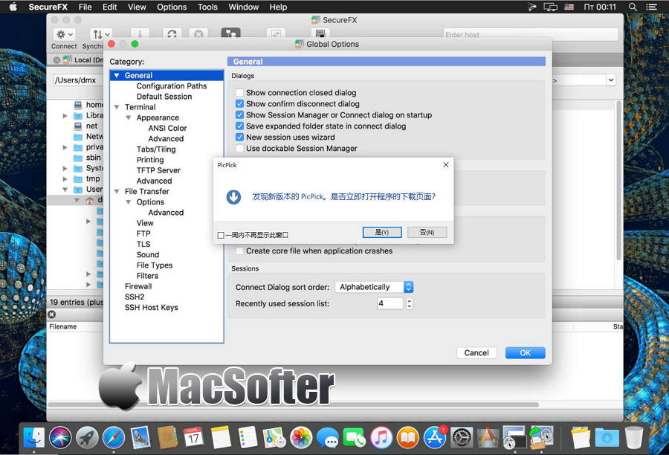Image resolution: width=669 pixels, height=455 pixels.
Task: Open the Tools menu
Action: click(x=207, y=7)
